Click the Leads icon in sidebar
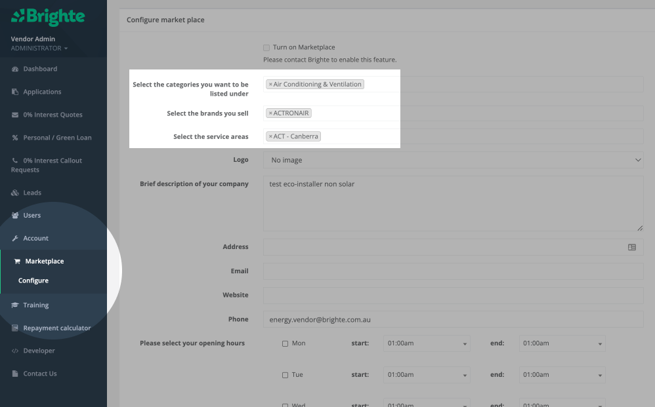Image resolution: width=655 pixels, height=407 pixels. (x=15, y=193)
